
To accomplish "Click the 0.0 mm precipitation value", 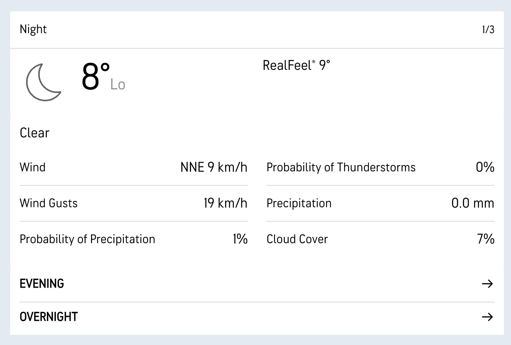I will (473, 203).
